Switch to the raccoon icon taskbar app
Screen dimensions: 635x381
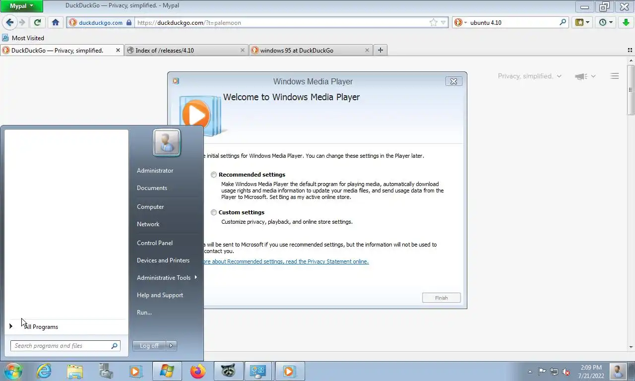pos(228,371)
